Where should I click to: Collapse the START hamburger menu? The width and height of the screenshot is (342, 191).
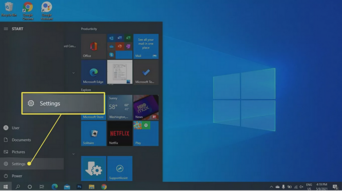[6, 29]
